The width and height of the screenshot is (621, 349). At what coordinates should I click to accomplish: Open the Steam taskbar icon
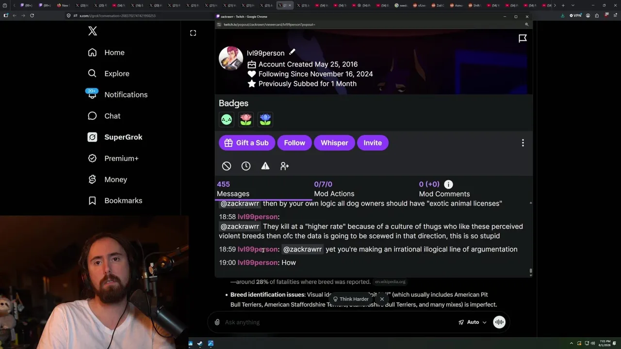[x=200, y=344]
